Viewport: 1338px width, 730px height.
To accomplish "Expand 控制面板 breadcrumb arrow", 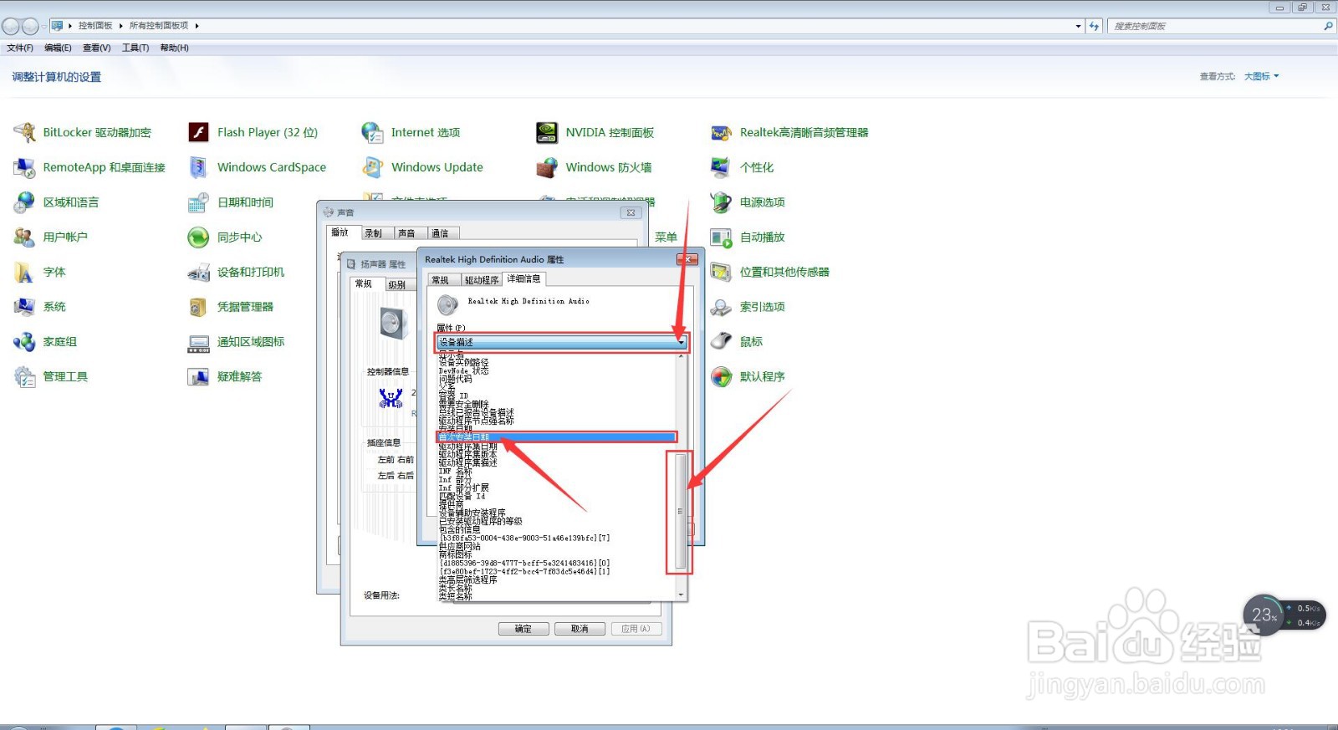I will 120,26.
